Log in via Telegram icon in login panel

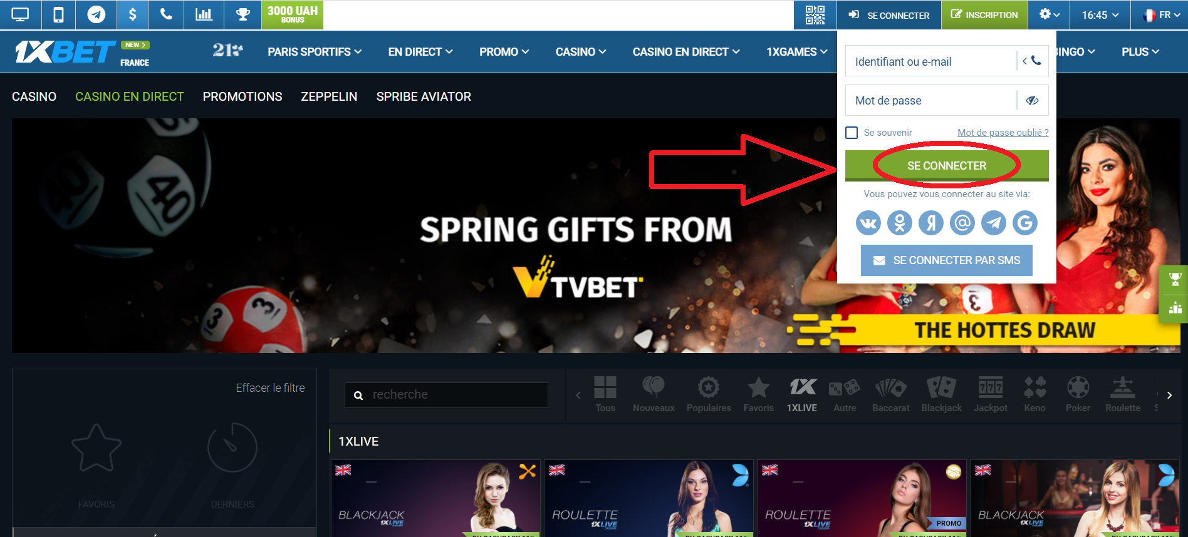point(994,223)
